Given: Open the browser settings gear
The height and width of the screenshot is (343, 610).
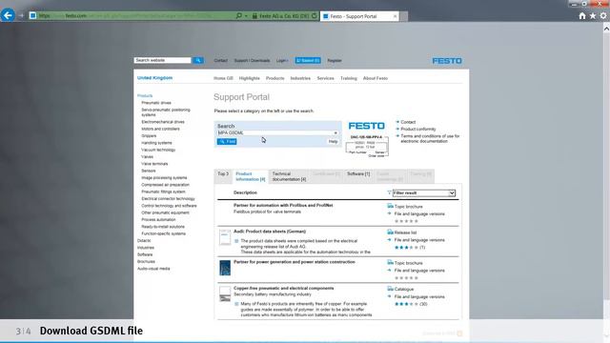Looking at the screenshot, I should 603,16.
